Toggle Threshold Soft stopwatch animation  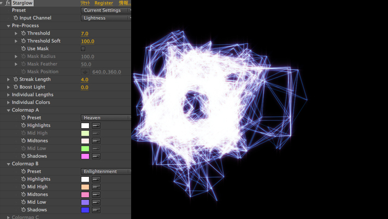click(x=23, y=41)
